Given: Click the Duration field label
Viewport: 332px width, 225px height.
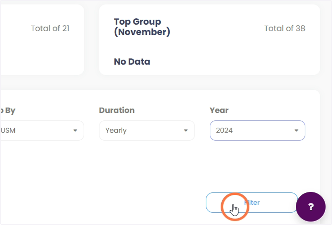Looking at the screenshot, I should pos(117,110).
